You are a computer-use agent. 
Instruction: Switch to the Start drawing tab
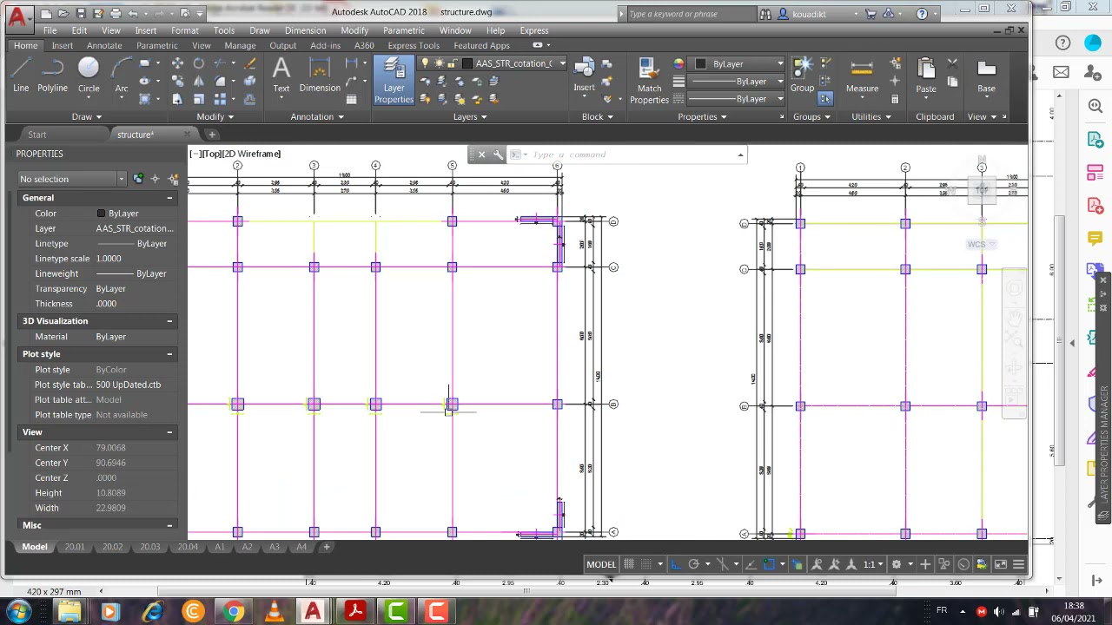coord(36,135)
